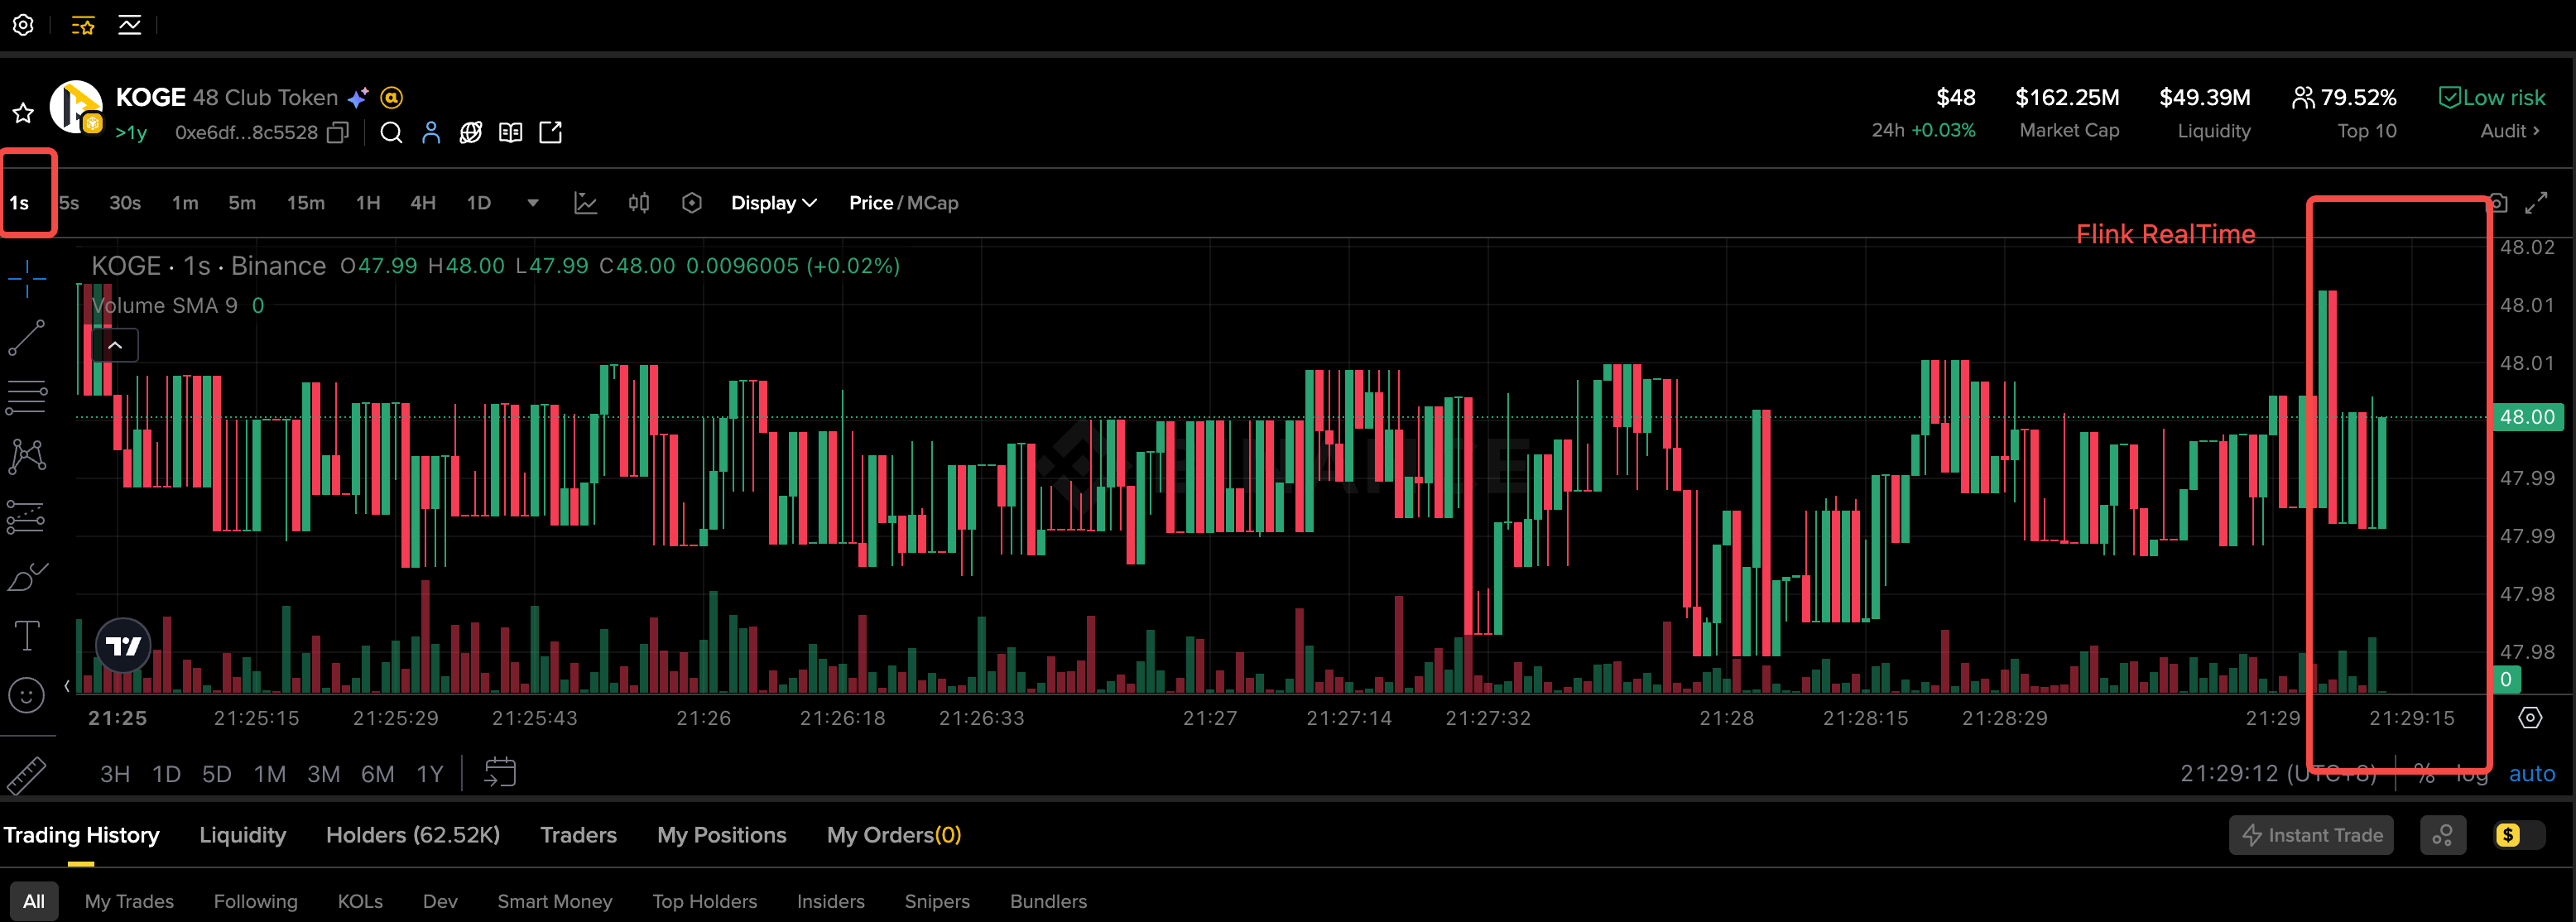Image resolution: width=2576 pixels, height=922 pixels.
Task: Collapse the indicator legend chevron
Action: pos(116,346)
